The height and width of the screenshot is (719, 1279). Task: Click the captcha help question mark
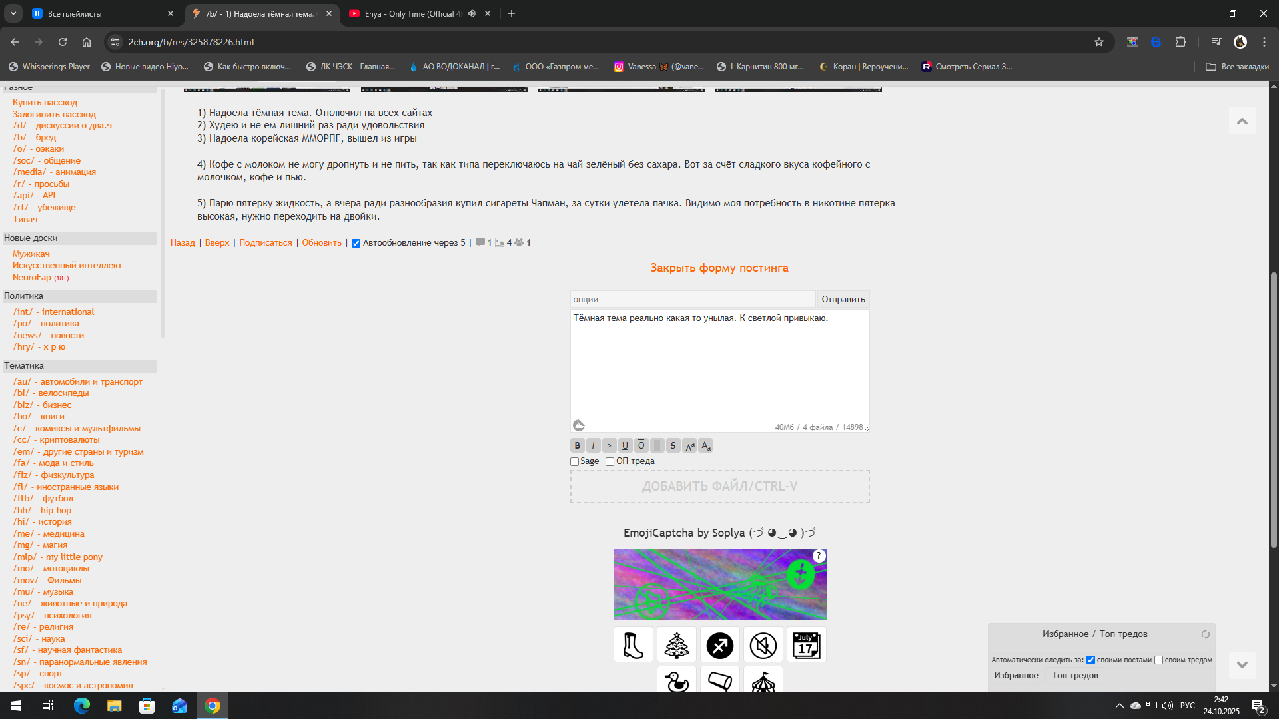[819, 555]
